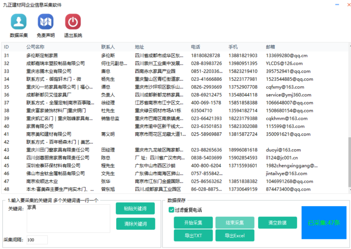
Task: Click inside the 关键词 text area
Action: tap(68, 218)
